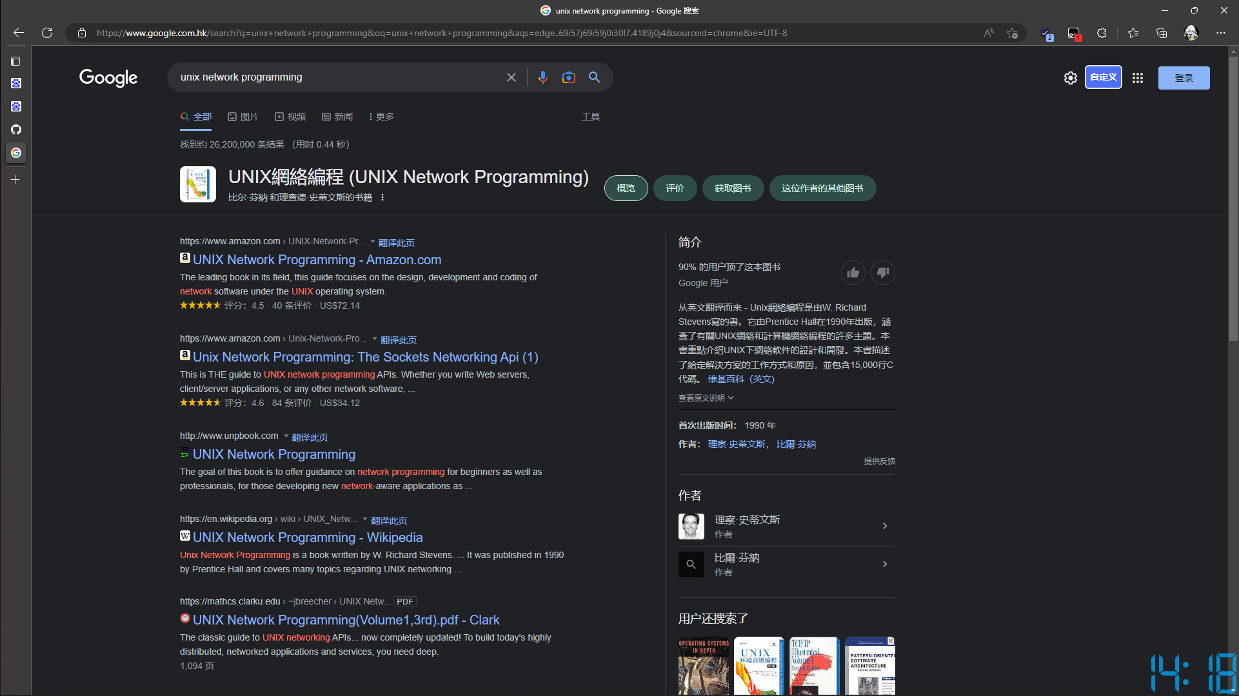Open Baidu from the sidebar icon
1239x696 pixels.
(x=15, y=83)
